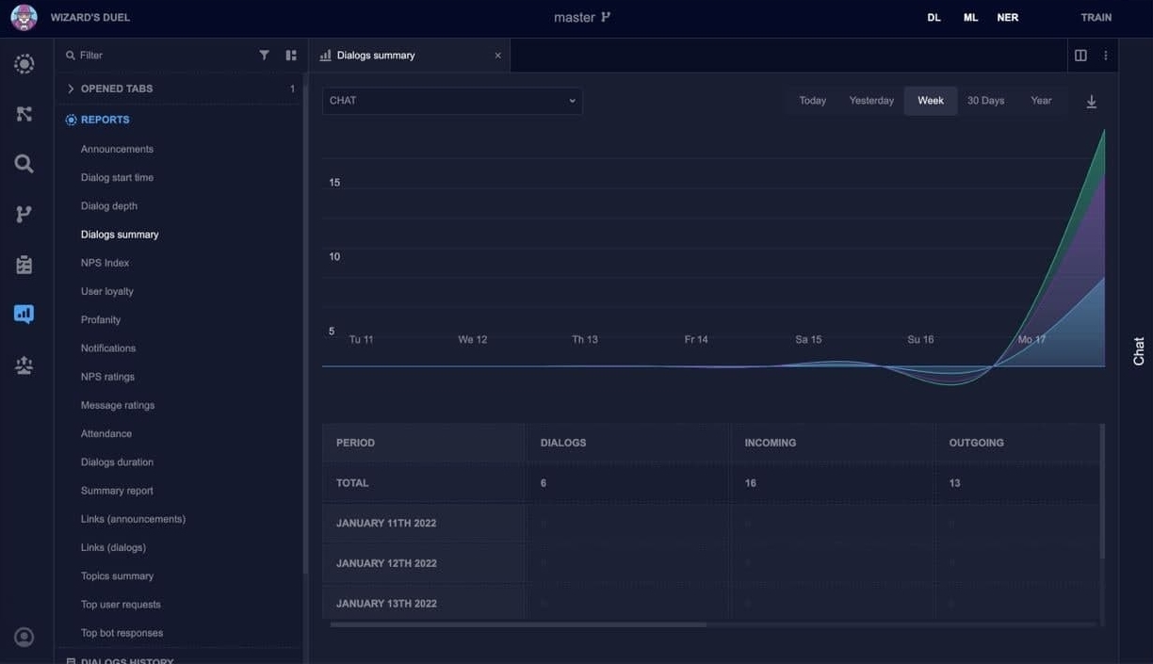
Task: Open the CHAT channel dropdown
Action: click(x=452, y=101)
